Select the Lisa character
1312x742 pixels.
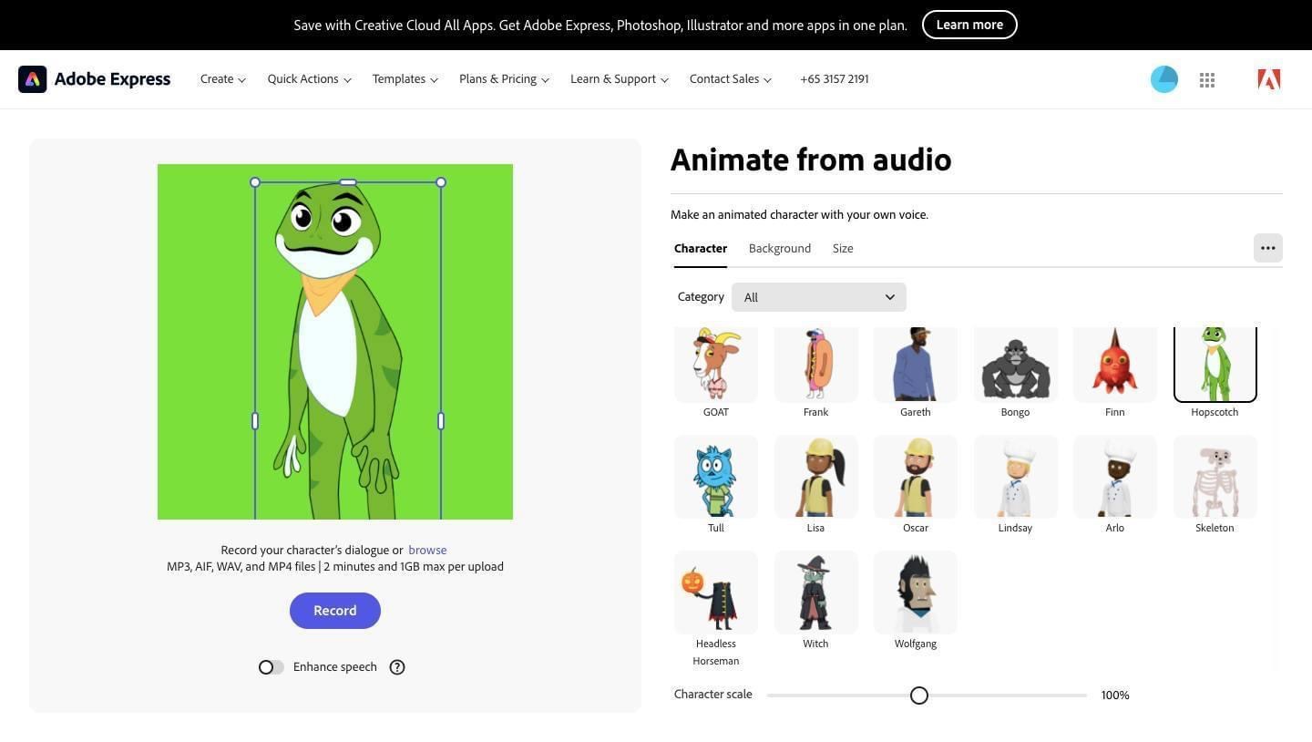(x=816, y=477)
